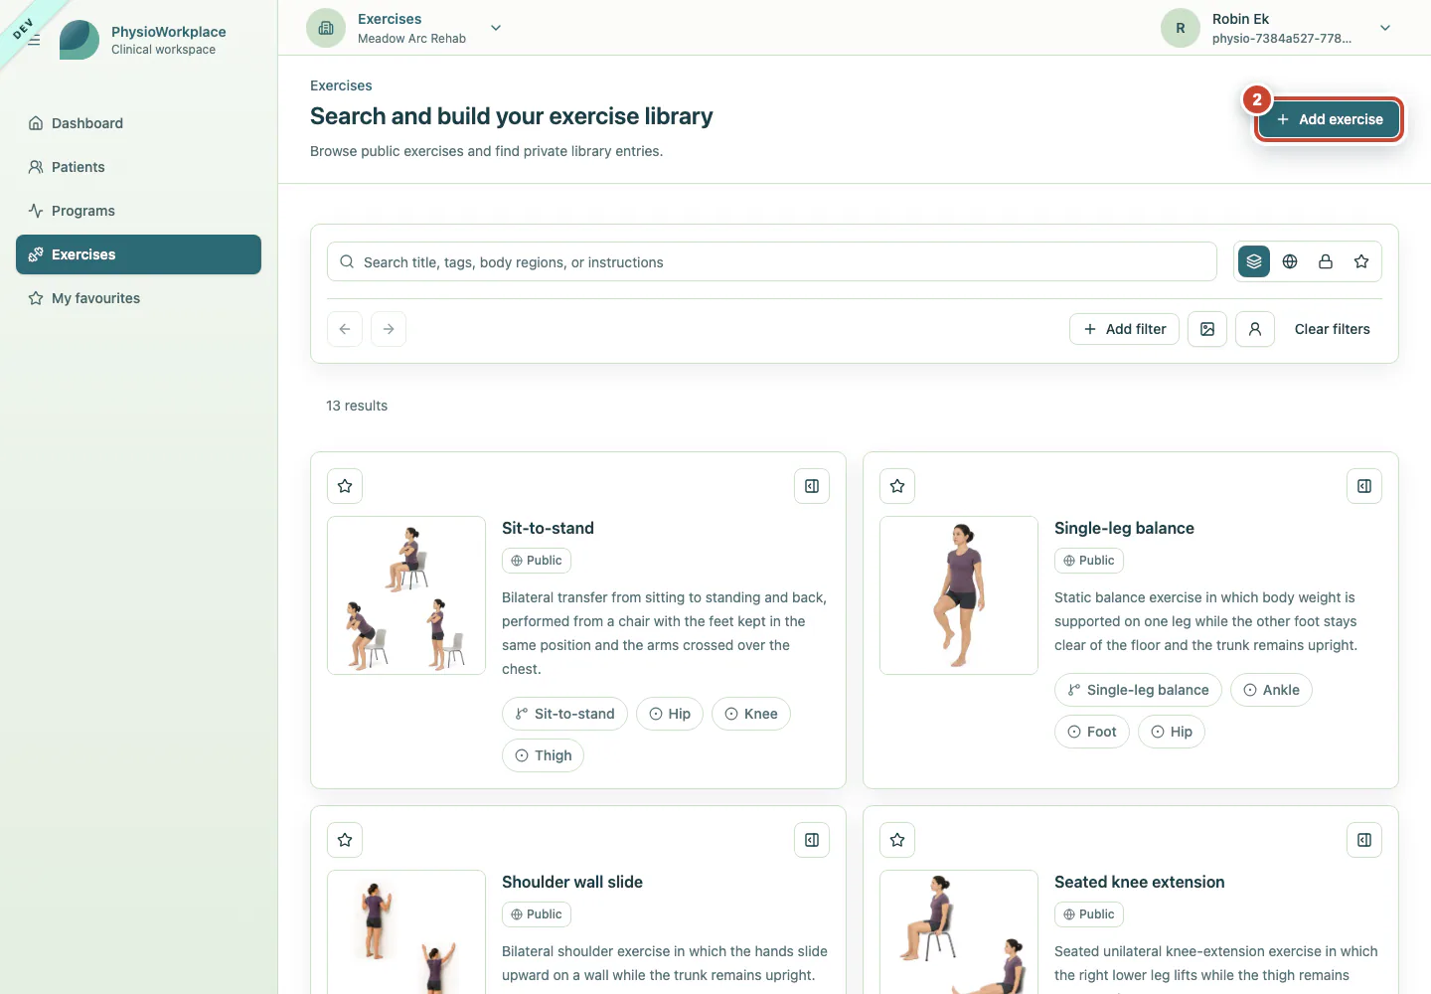Filter to favourites with the star icon in search bar
Viewport: 1431px width, 994px height.
click(x=1361, y=261)
